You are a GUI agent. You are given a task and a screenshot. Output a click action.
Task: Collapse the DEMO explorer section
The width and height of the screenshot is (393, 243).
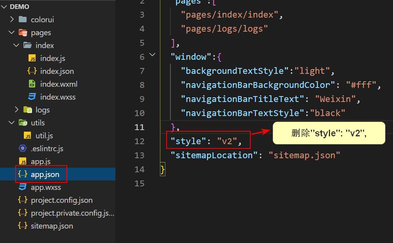[5, 6]
